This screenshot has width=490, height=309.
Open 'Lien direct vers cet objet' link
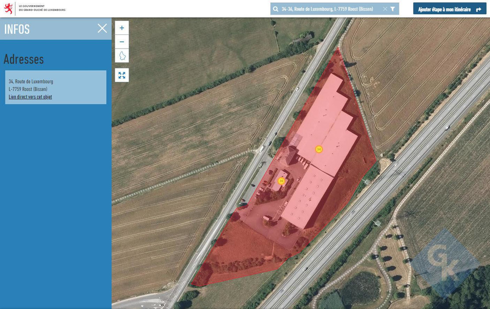(x=30, y=97)
